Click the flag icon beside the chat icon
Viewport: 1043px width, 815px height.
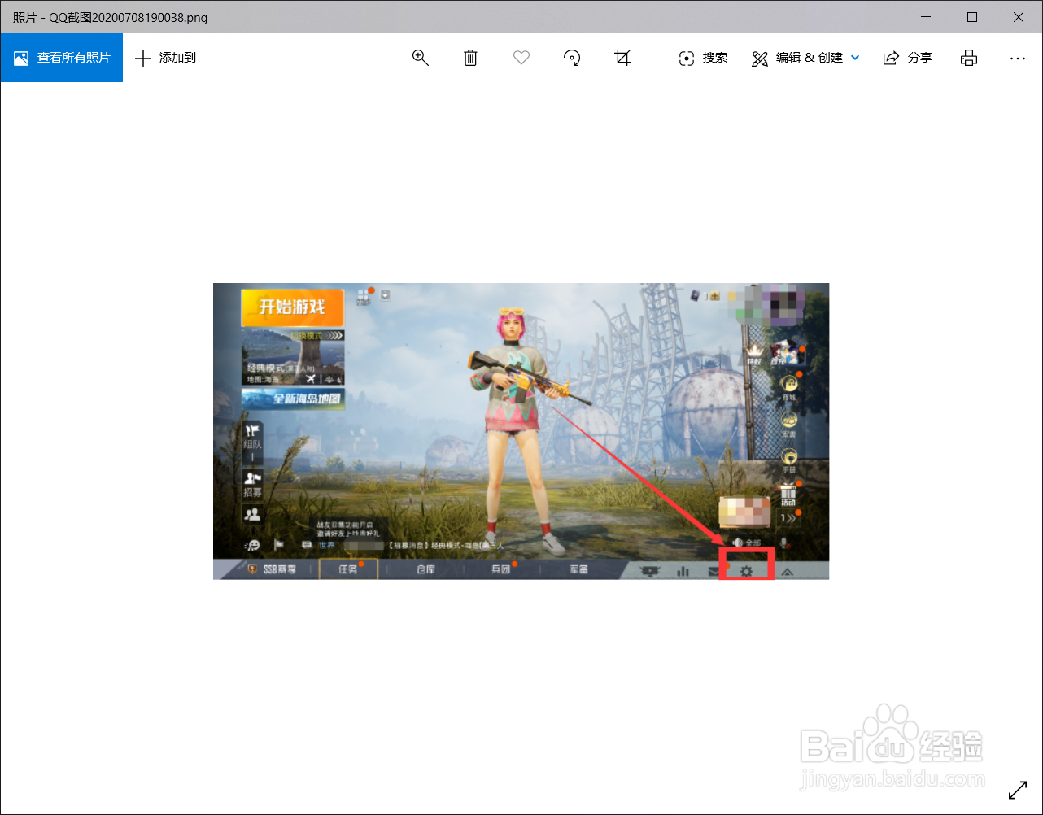pos(277,544)
